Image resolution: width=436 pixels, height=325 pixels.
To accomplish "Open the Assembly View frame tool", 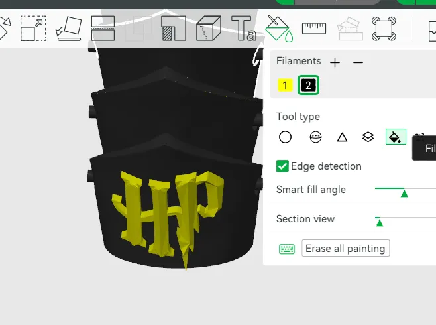I will point(384,29).
